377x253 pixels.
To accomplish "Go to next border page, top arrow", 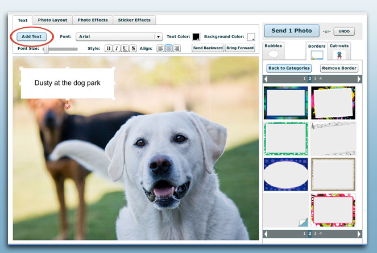I will [x=359, y=79].
